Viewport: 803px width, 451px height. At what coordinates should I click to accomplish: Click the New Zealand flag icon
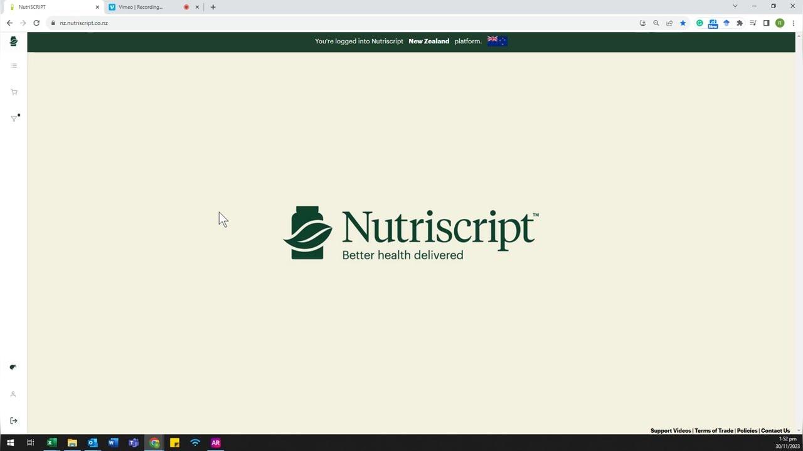(497, 41)
